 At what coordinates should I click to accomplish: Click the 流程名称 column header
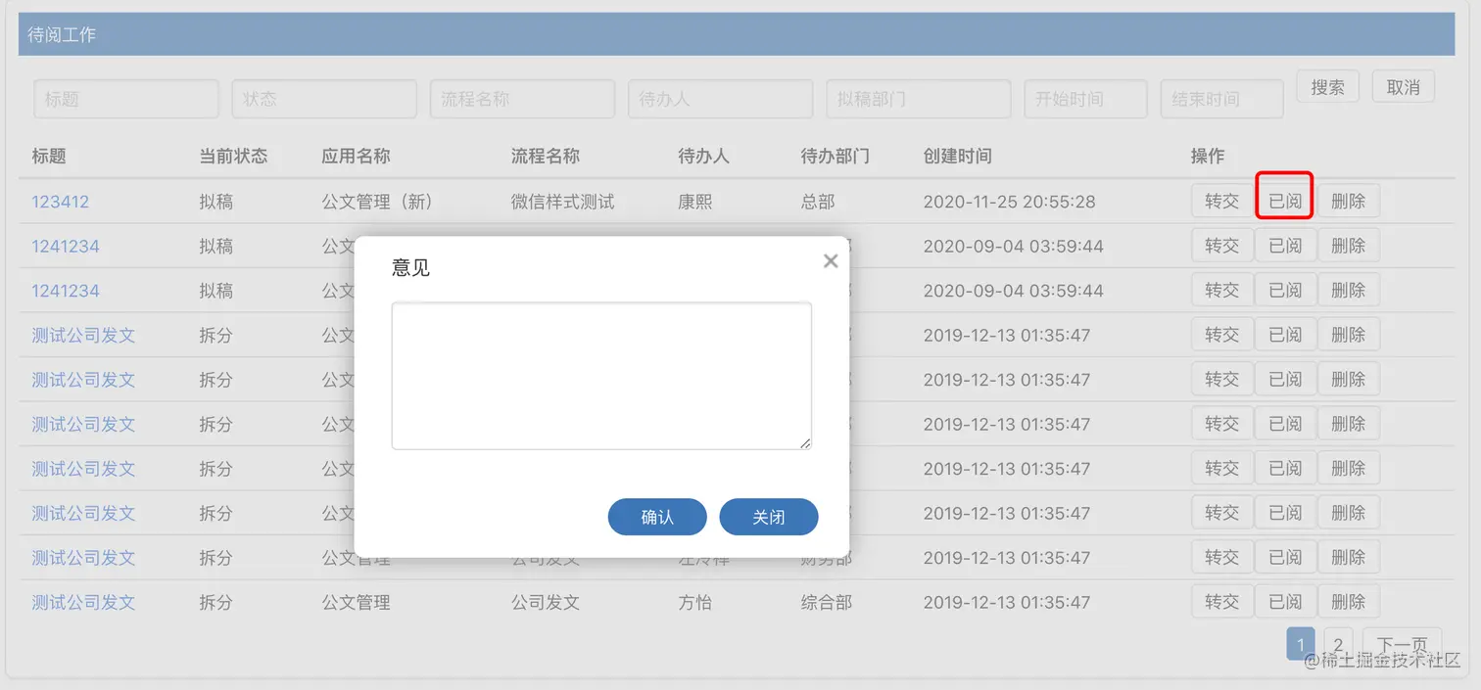(546, 156)
